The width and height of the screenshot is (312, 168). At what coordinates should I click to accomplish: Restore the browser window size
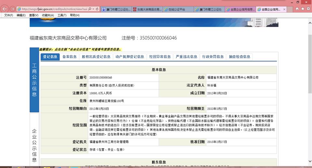(x=298, y=2)
